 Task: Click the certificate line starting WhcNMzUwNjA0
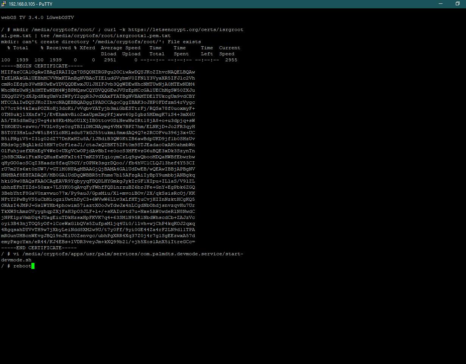[98, 90]
